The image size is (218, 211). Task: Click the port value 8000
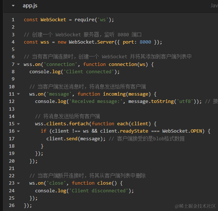pos(145,42)
